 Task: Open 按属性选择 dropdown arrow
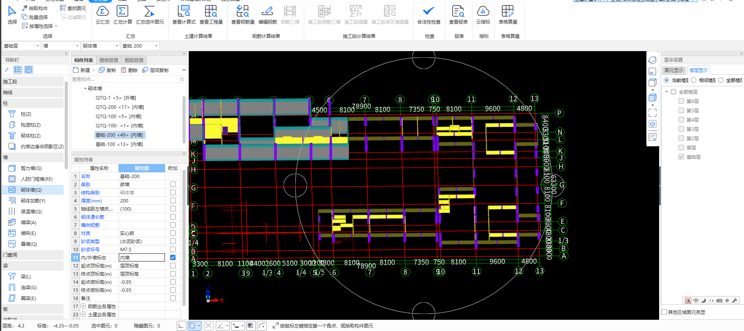(x=56, y=26)
